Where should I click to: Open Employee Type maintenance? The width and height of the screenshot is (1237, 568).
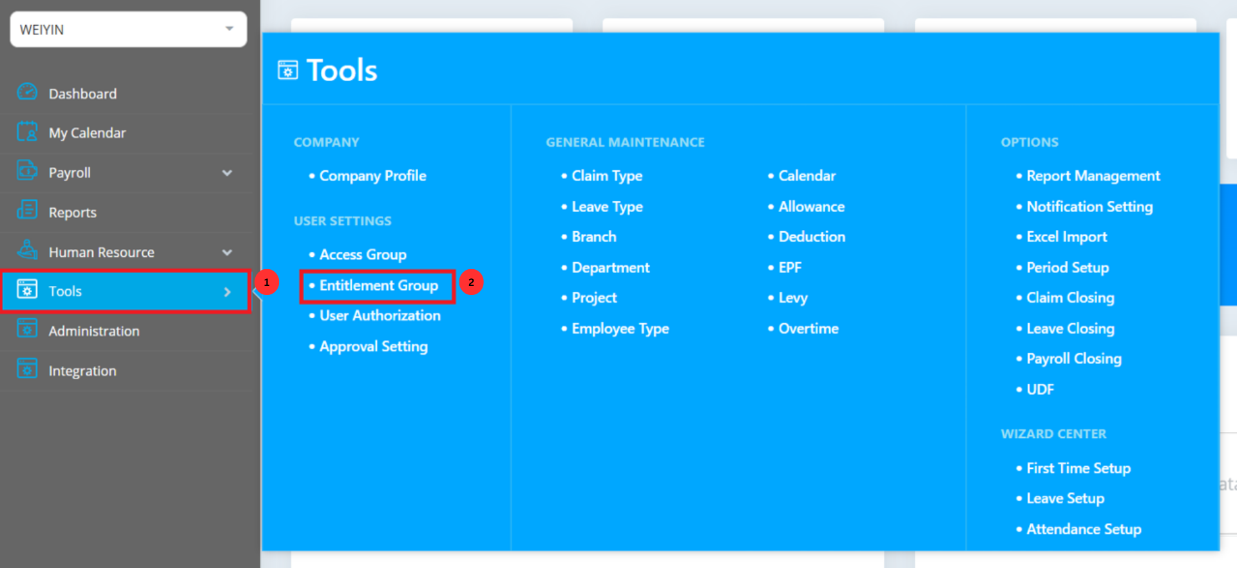pyautogui.click(x=620, y=328)
